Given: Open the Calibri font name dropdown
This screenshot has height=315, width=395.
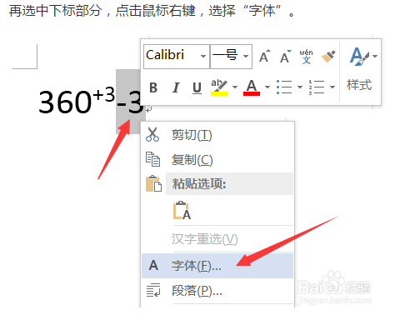Looking at the screenshot, I should click(203, 57).
